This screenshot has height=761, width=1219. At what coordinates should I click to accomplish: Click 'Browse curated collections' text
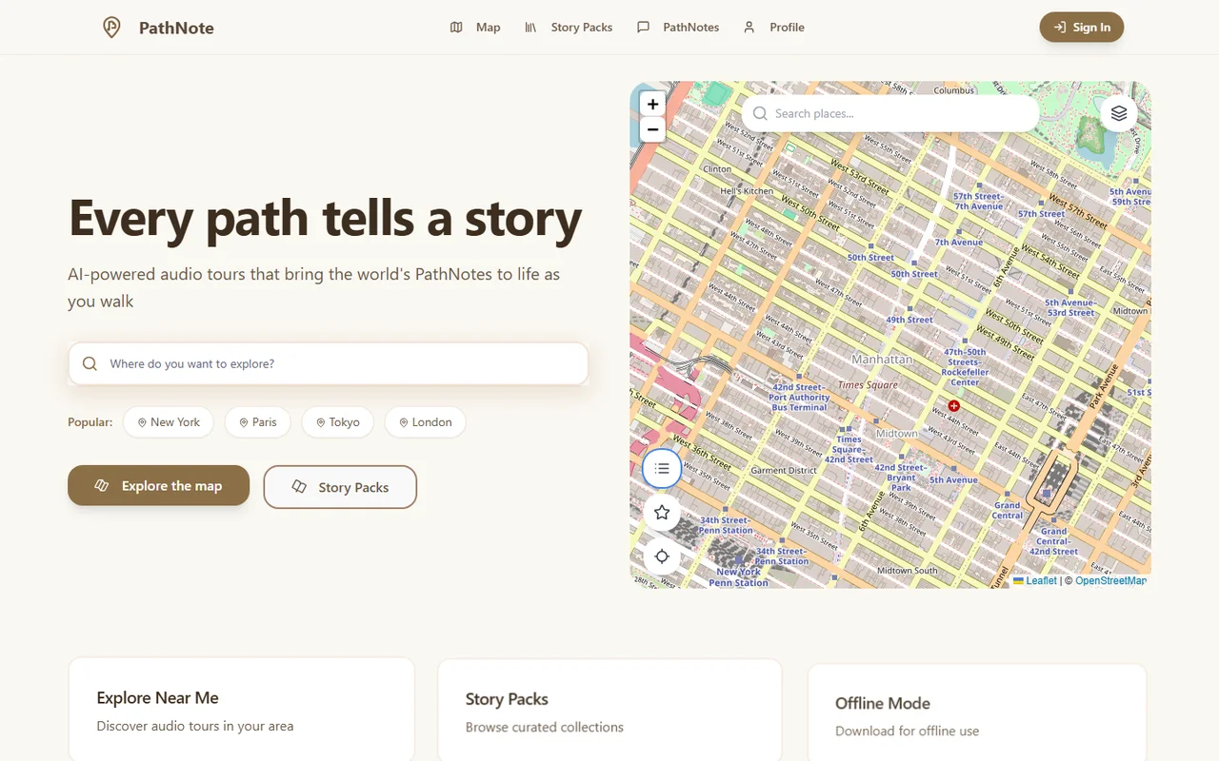545,727
